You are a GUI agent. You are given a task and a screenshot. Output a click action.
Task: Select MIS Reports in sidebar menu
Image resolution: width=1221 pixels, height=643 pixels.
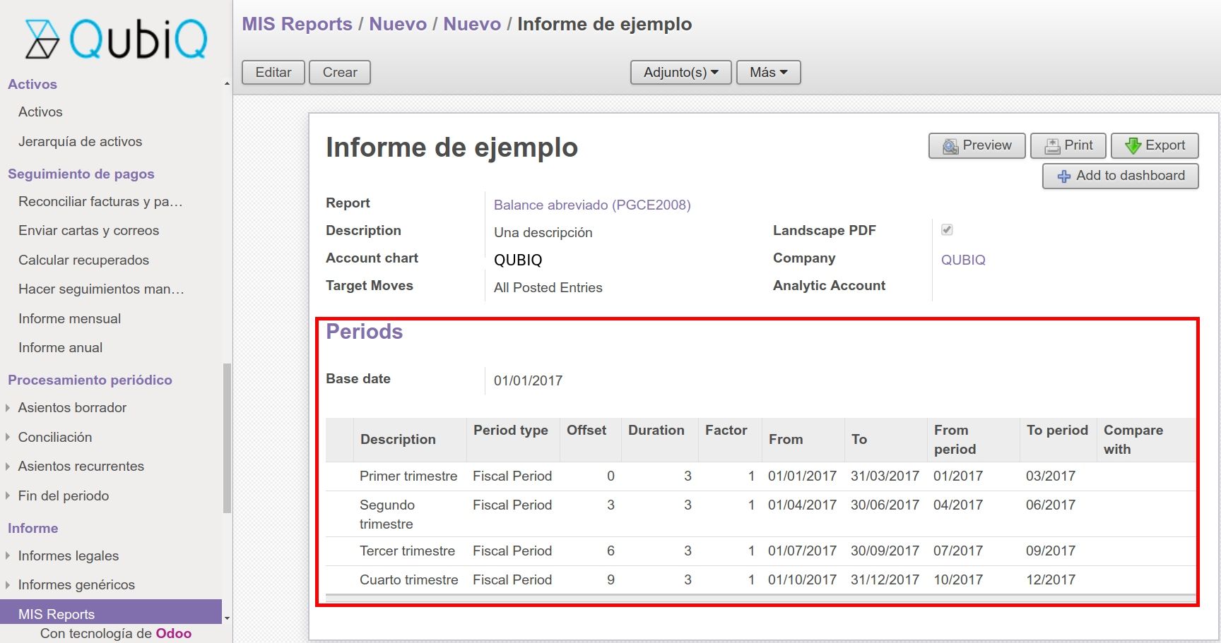pyautogui.click(x=57, y=613)
